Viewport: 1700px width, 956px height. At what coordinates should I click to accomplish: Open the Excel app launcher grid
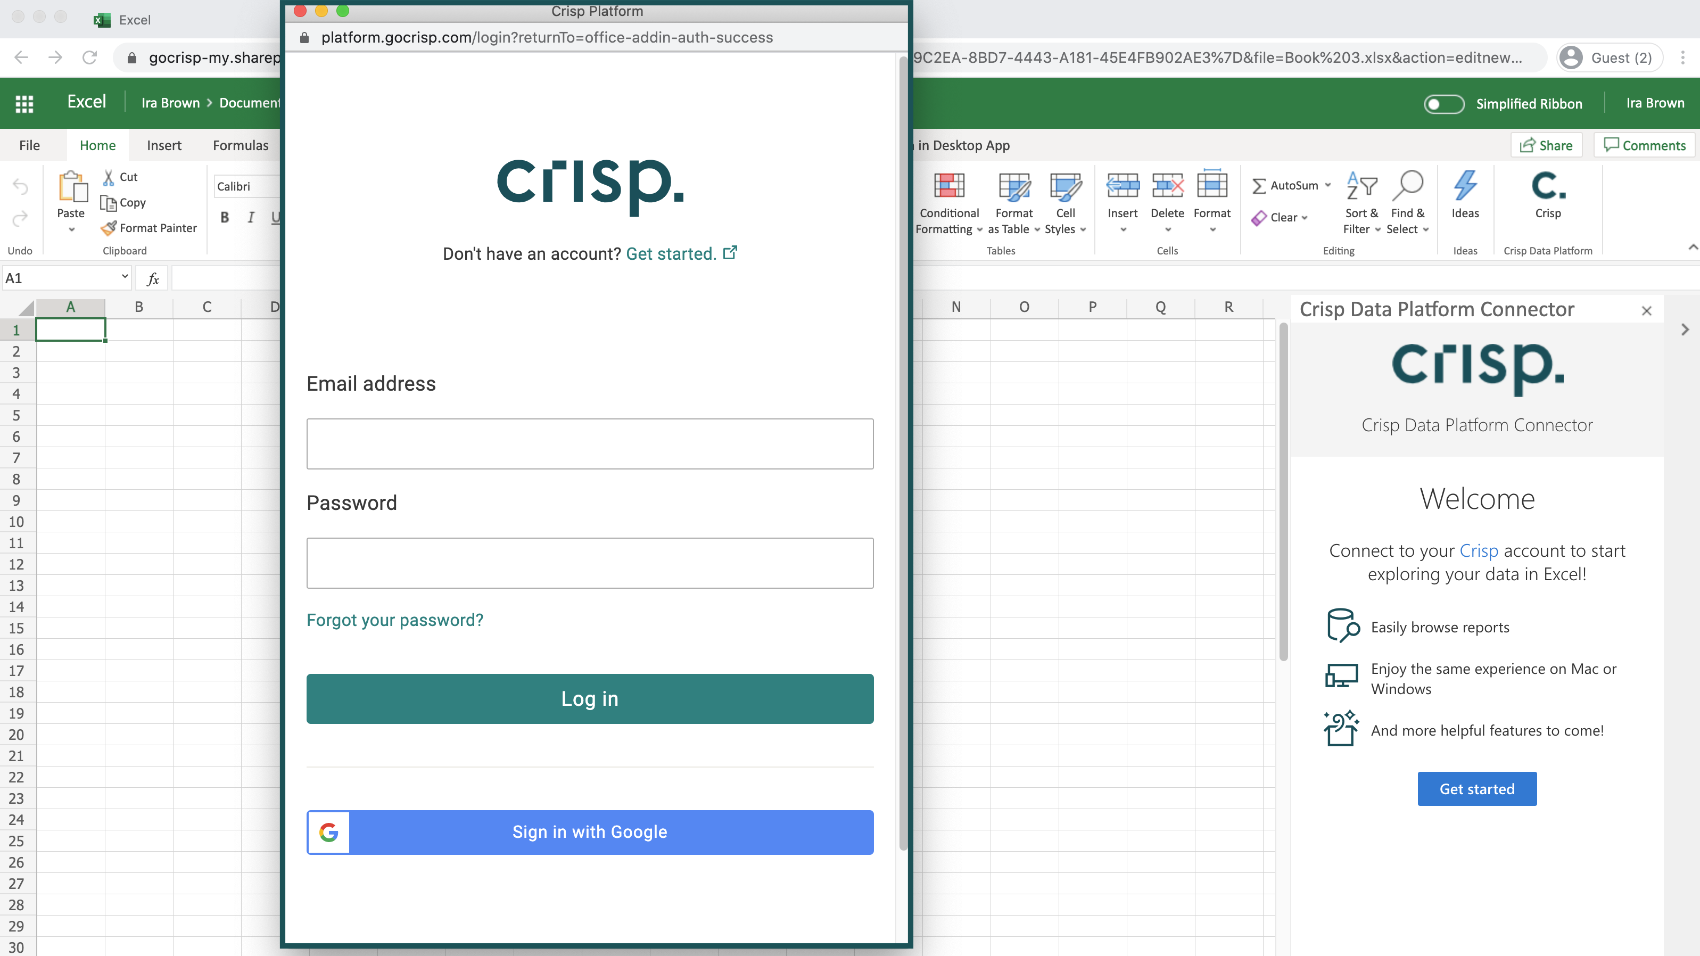pyautogui.click(x=24, y=103)
